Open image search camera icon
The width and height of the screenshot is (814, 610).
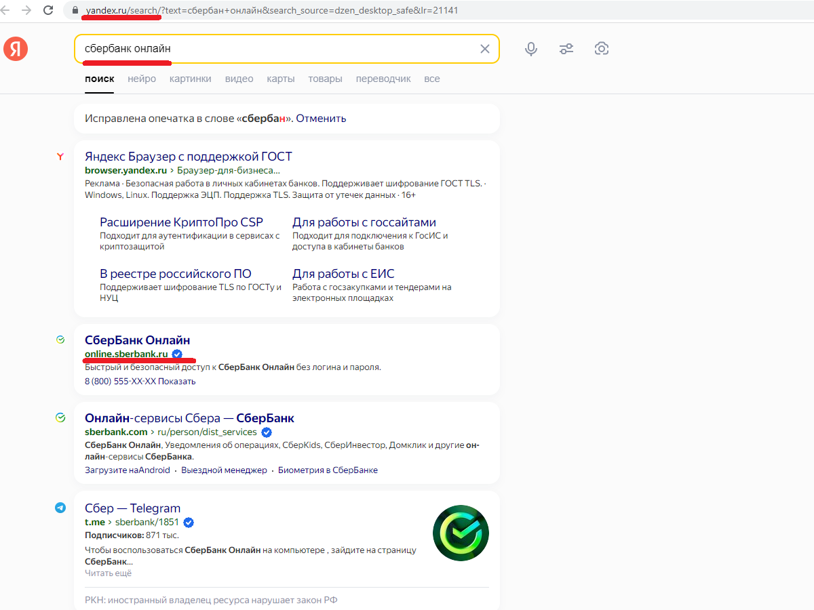(601, 49)
